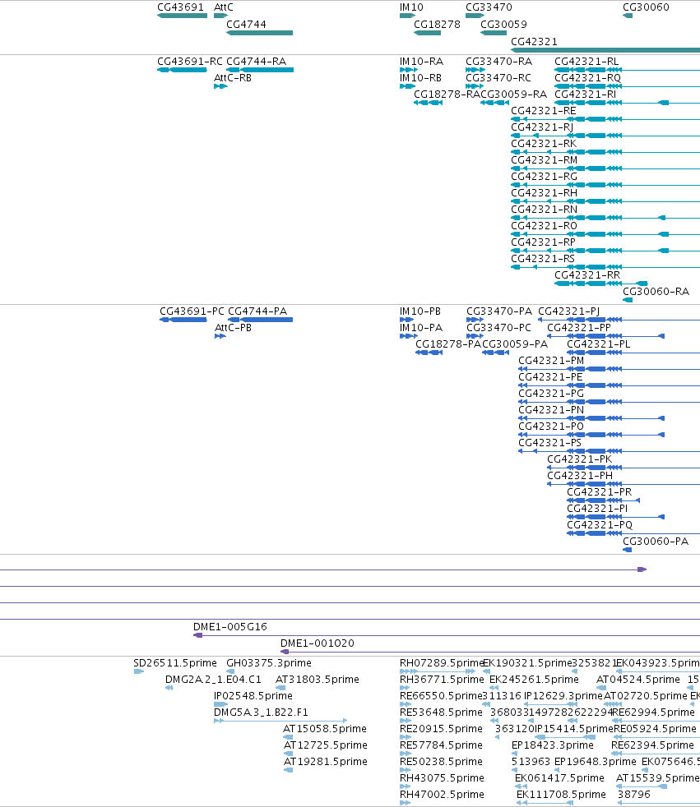Image resolution: width=700 pixels, height=807 pixels.
Task: Click the CG42321-PM label
Action: (551, 361)
